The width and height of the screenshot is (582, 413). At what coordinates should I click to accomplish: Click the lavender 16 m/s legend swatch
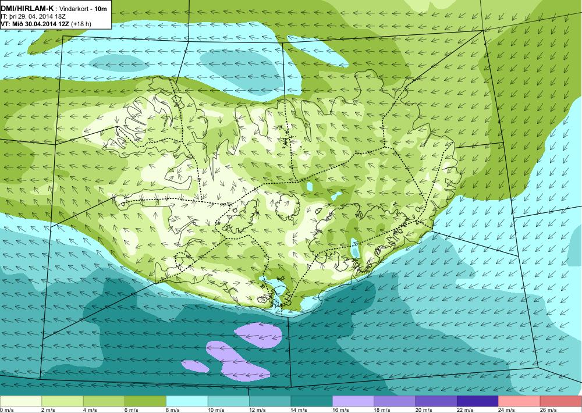click(353, 401)
